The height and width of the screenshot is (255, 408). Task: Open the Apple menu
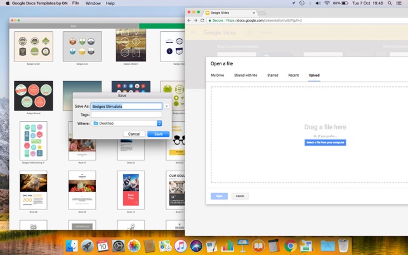[8, 3]
